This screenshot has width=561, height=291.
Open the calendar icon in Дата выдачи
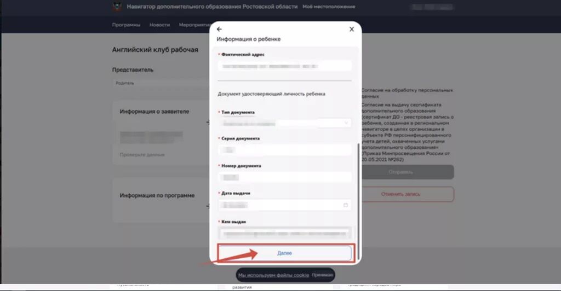point(345,205)
